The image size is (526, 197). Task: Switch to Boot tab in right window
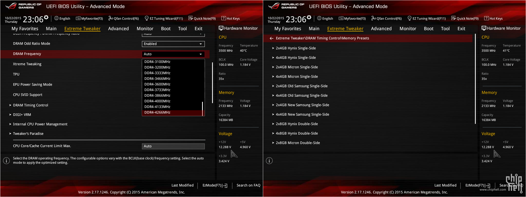pos(429,29)
